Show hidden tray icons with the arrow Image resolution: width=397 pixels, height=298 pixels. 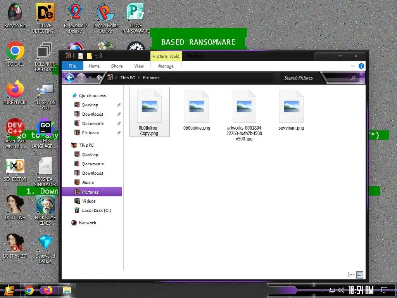pos(322,291)
